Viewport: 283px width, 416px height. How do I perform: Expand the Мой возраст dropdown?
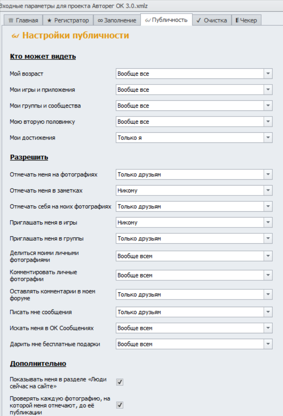[268, 74]
